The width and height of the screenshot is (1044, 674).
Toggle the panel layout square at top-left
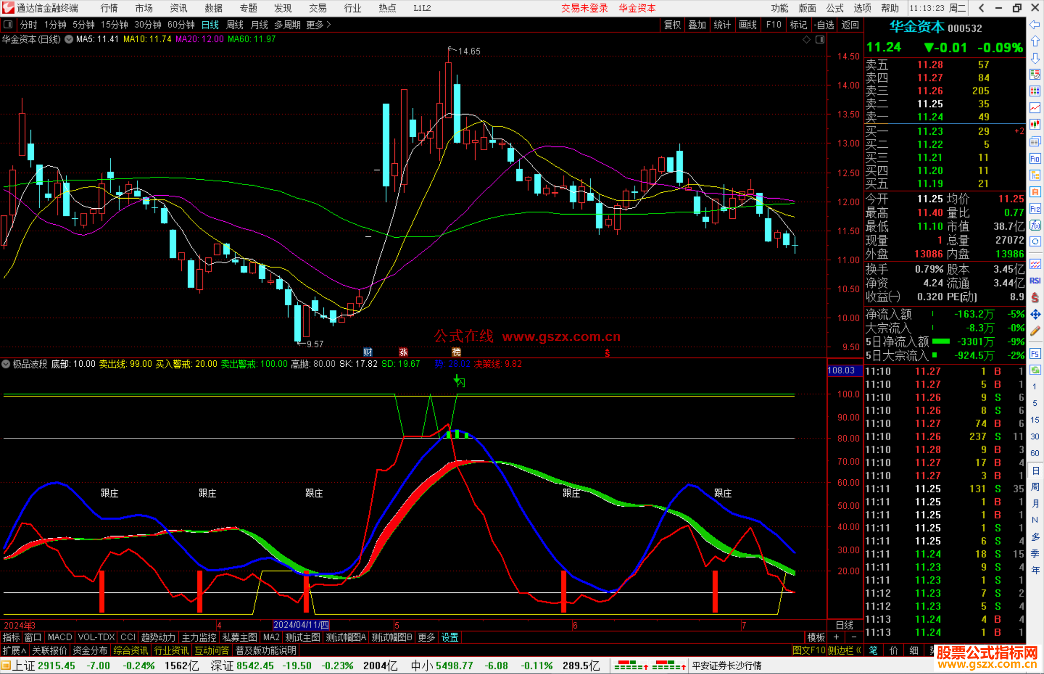[8, 24]
